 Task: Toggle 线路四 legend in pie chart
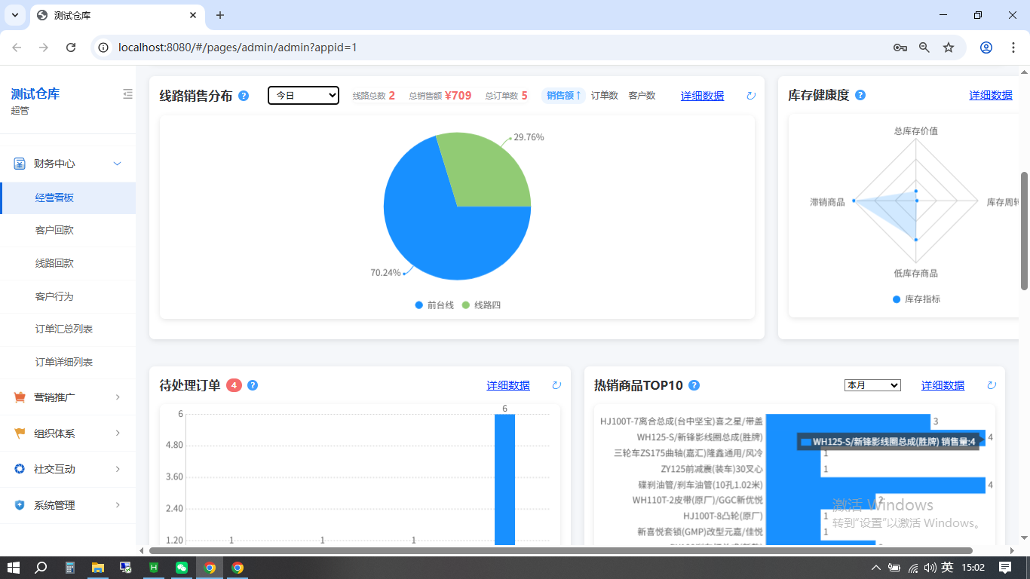pos(481,305)
